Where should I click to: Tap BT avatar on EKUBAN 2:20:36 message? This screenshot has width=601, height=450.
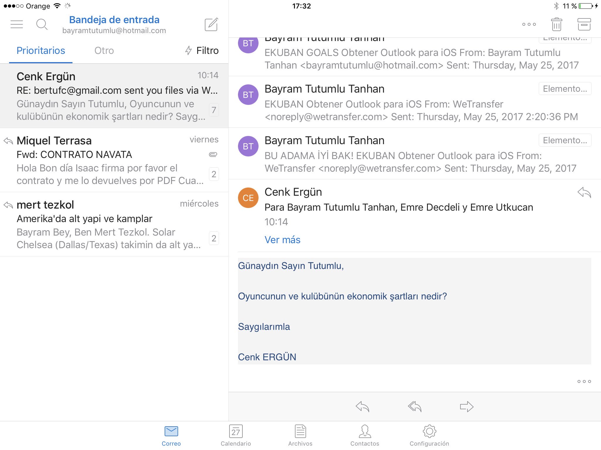pyautogui.click(x=248, y=95)
